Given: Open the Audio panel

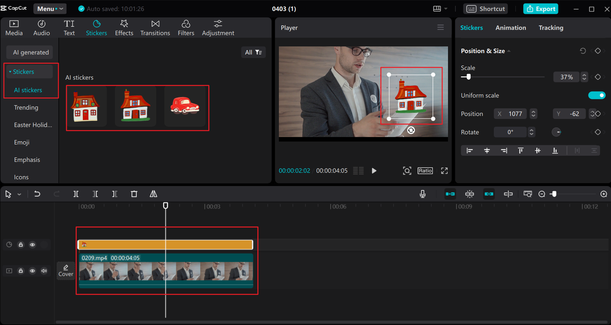Looking at the screenshot, I should point(42,28).
